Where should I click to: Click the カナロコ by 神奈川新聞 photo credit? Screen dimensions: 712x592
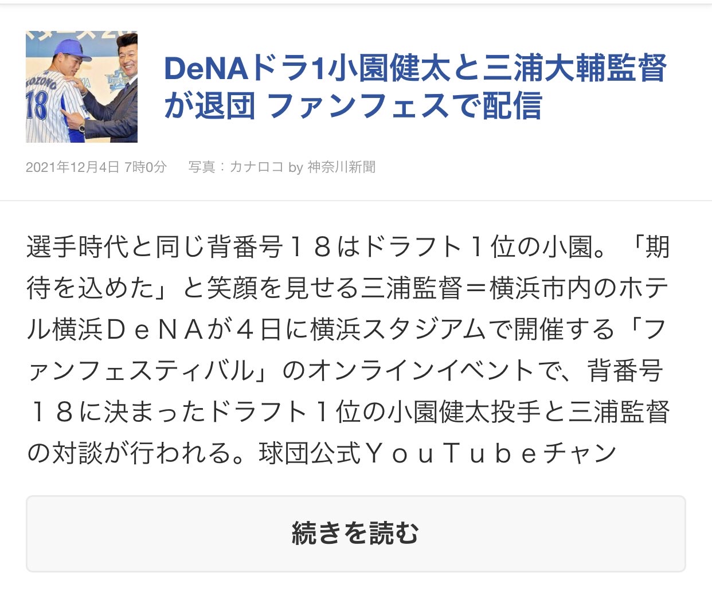pyautogui.click(x=303, y=167)
